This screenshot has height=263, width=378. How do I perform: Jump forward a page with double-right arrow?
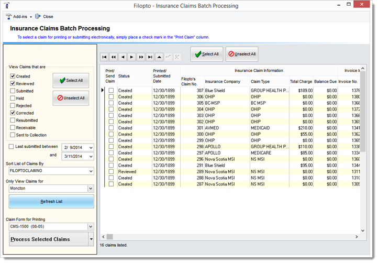pos(141,57)
